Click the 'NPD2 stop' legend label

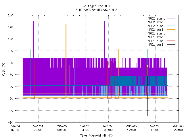pyautogui.click(x=156, y=22)
